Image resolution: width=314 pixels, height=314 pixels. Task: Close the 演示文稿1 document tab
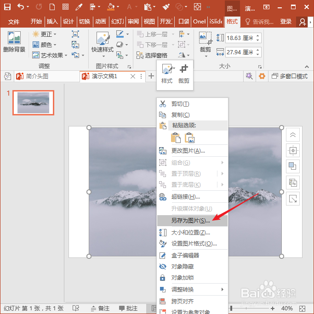pos(133,76)
